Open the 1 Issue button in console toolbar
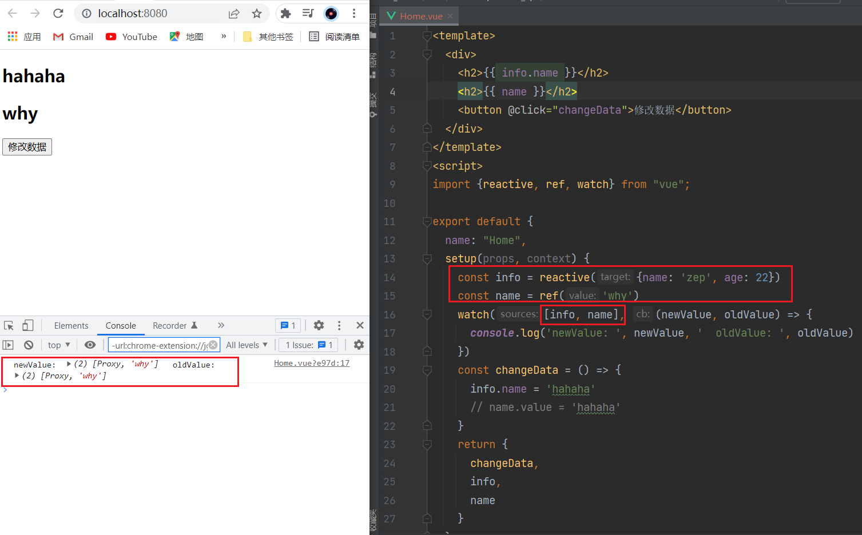The image size is (862, 535). pyautogui.click(x=309, y=345)
